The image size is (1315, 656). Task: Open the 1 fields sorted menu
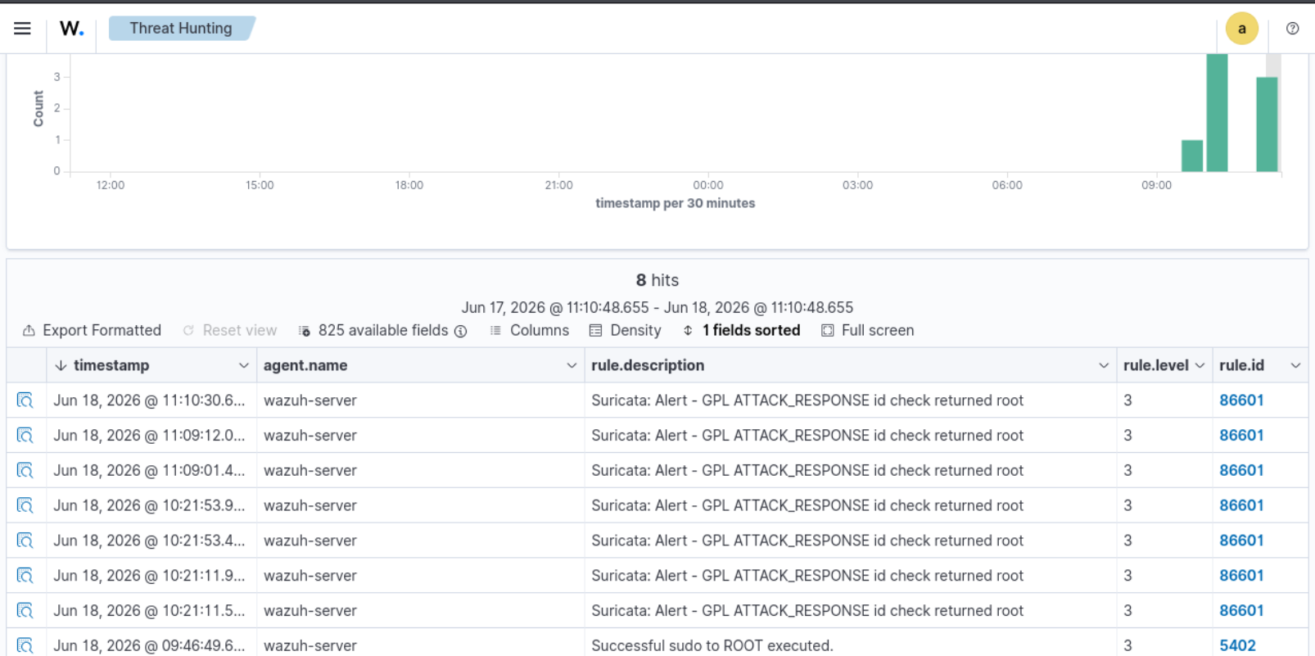click(742, 330)
